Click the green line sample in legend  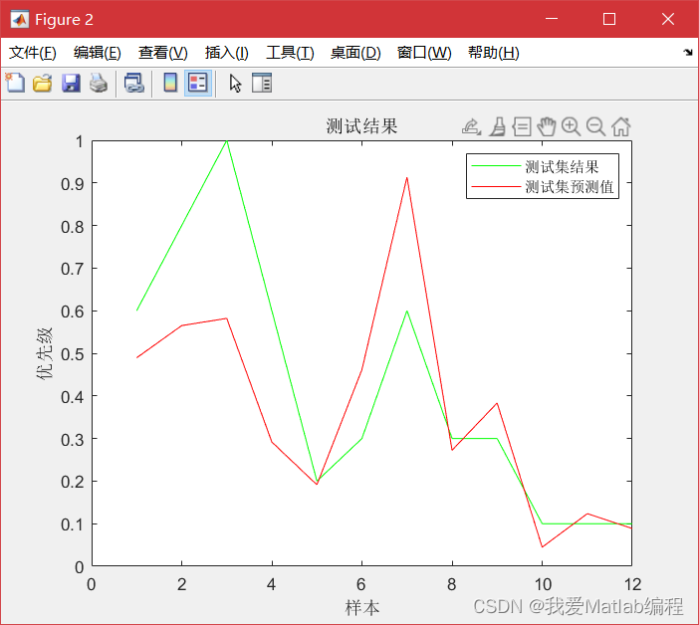(496, 166)
